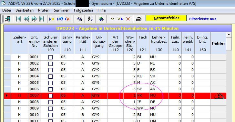The width and height of the screenshot is (235, 122).
Task: Click the Filterleiste aus link
Action: [x=203, y=19]
